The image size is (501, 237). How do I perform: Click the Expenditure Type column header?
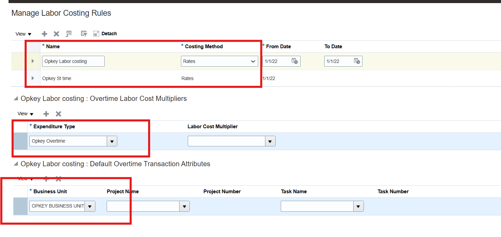[x=54, y=127]
